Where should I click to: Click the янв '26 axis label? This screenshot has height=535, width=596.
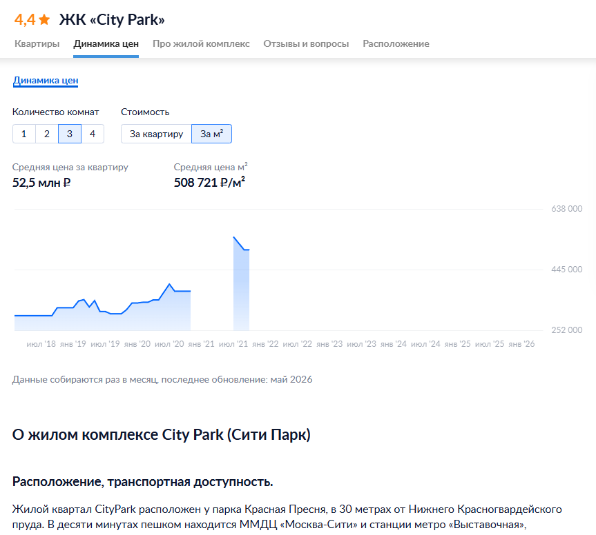(521, 344)
